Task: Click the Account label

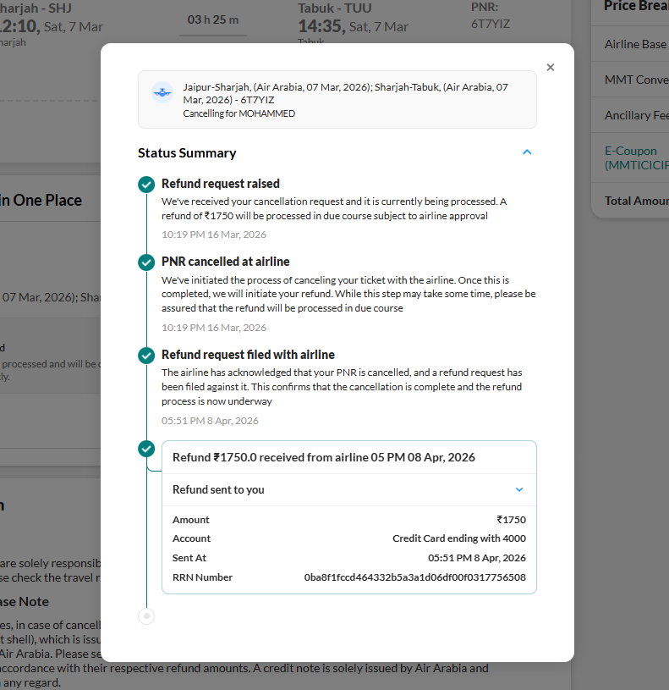Action: [191, 538]
